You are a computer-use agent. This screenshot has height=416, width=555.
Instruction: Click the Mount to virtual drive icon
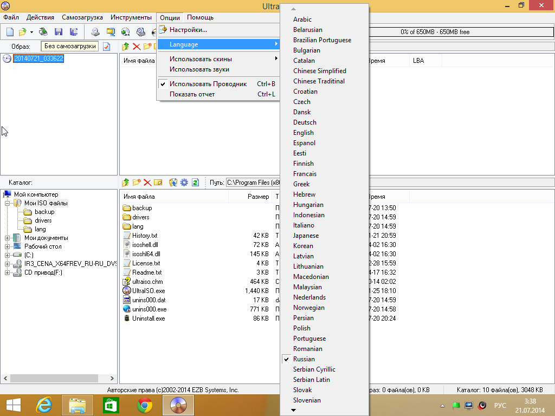(x=126, y=32)
